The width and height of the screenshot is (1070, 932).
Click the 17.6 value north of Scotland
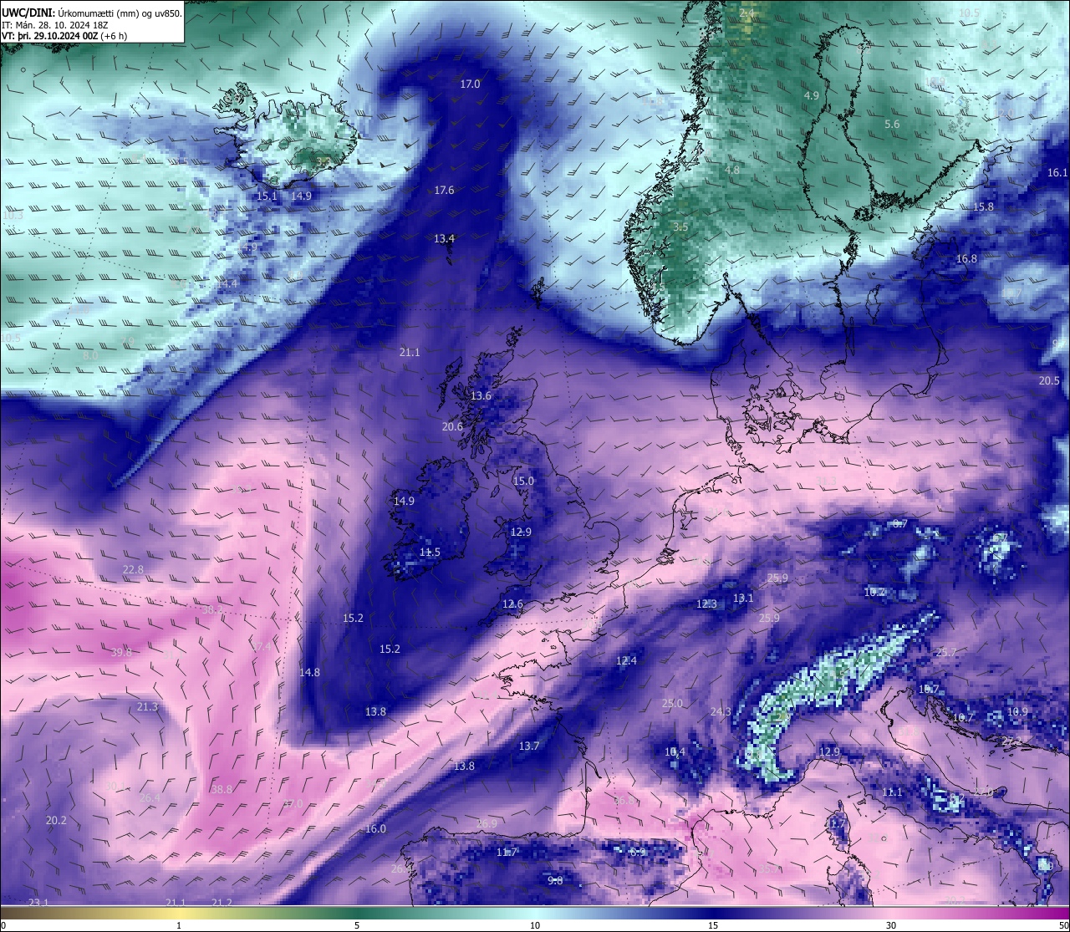(x=444, y=190)
